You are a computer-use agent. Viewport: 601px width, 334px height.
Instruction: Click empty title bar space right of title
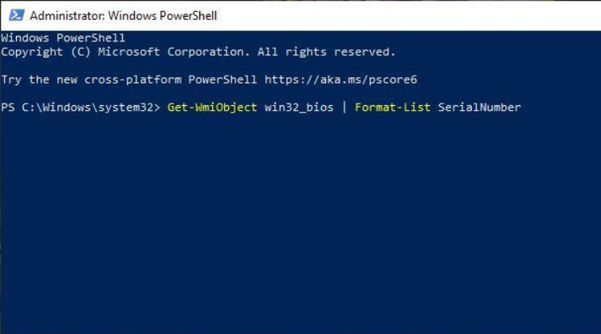coord(407,16)
